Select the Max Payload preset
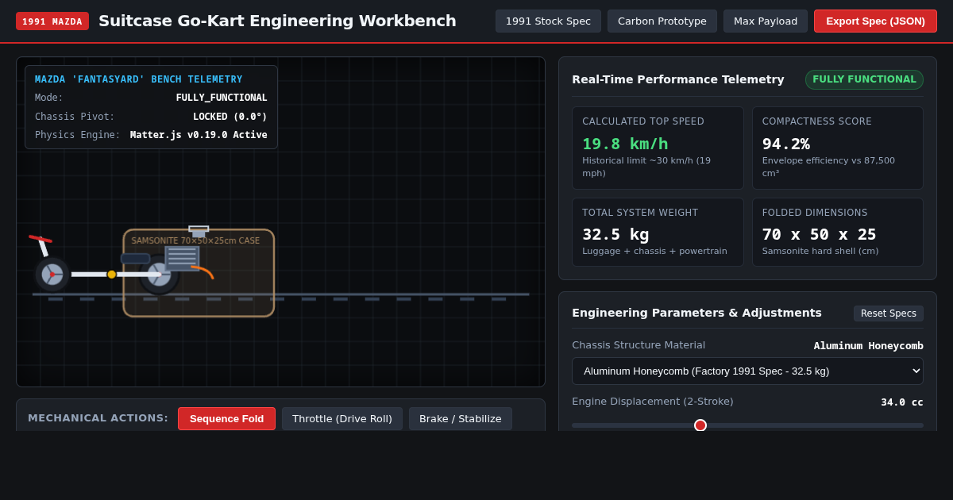The image size is (953, 500). click(x=766, y=21)
